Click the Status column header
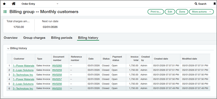217x99 pixels. pyautogui.click(x=106, y=59)
